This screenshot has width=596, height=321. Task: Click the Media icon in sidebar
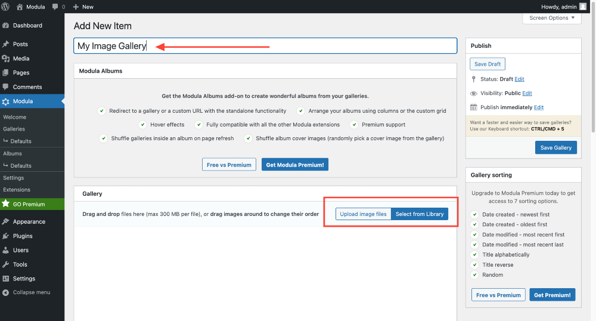(6, 58)
